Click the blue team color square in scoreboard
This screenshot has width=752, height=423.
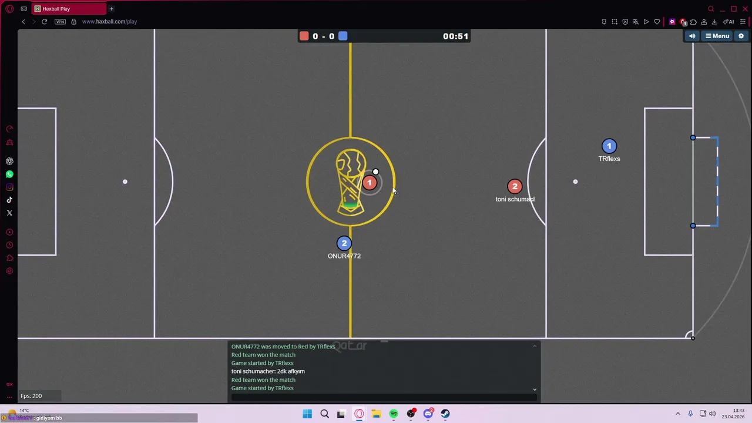(343, 36)
